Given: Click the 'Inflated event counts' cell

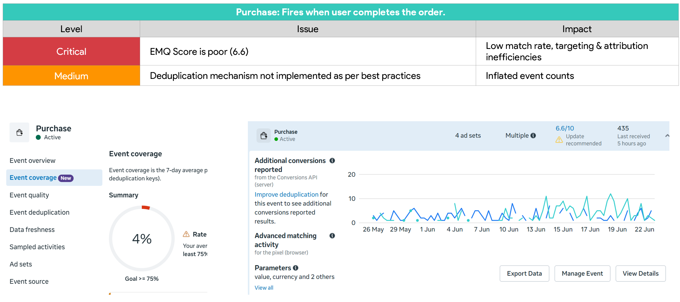Looking at the screenshot, I should 577,76.
